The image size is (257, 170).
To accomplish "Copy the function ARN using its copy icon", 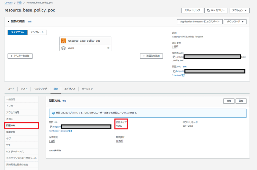I will tap(174, 57).
